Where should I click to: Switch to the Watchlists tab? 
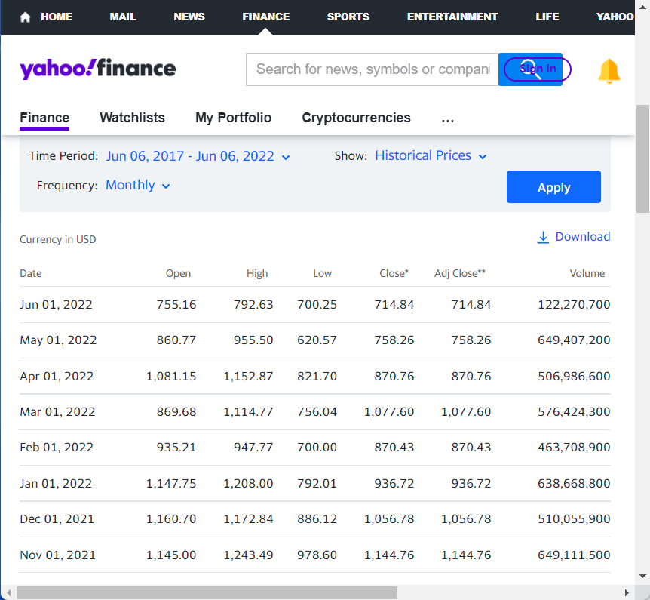pyautogui.click(x=132, y=118)
